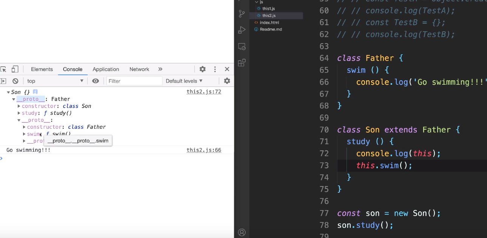The image size is (487, 238).
Task: Click the console prompt input line
Action: click(117, 158)
